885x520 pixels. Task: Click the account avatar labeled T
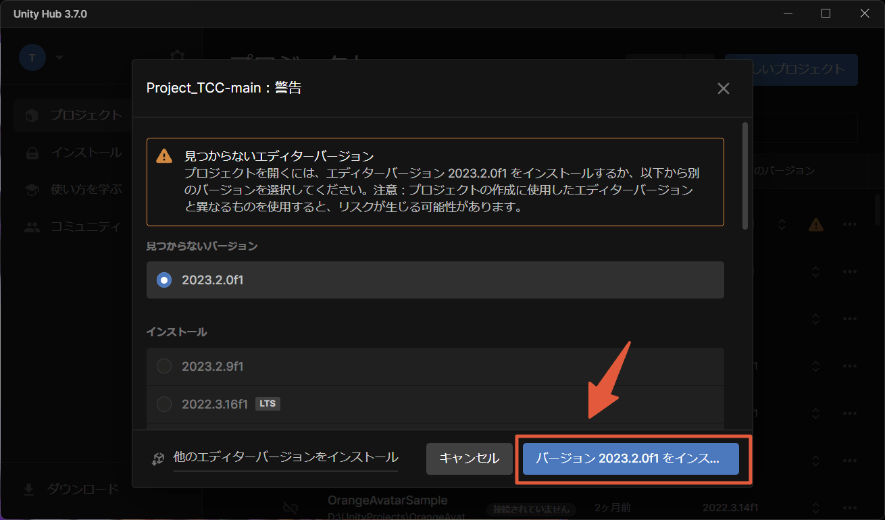pyautogui.click(x=32, y=57)
